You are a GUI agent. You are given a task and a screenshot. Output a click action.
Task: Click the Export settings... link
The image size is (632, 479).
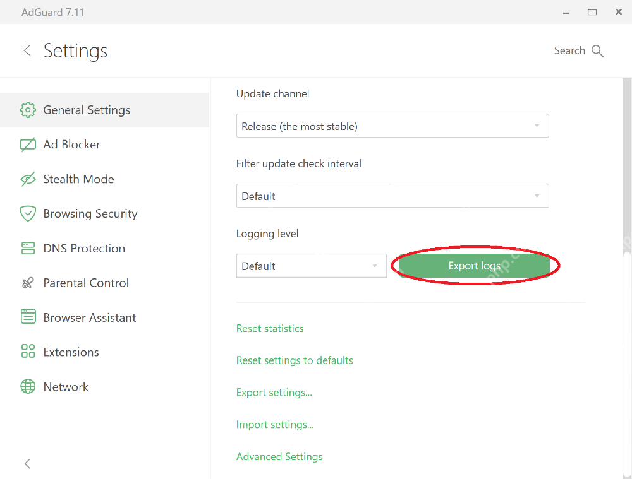click(274, 393)
